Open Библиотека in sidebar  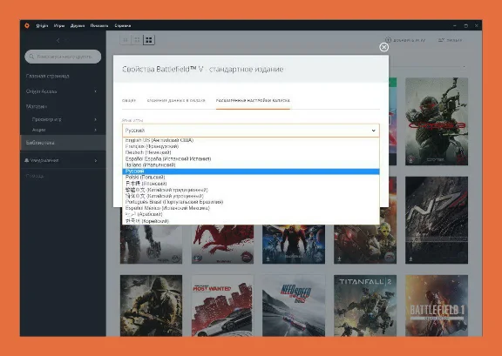click(x=63, y=143)
